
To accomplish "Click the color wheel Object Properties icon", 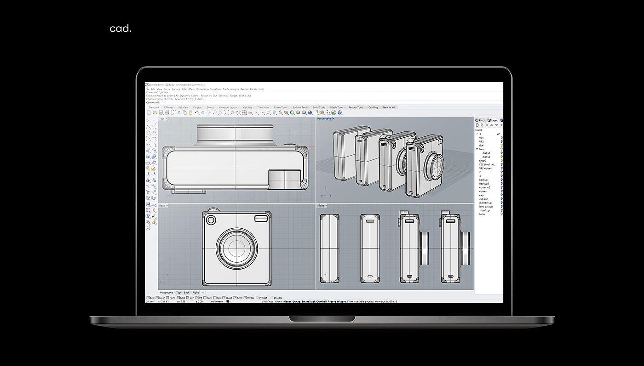I will click(x=292, y=113).
